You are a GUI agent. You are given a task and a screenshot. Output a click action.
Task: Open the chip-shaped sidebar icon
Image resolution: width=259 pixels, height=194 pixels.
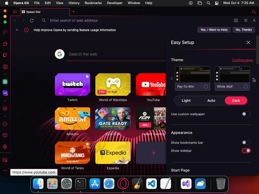tap(5, 67)
